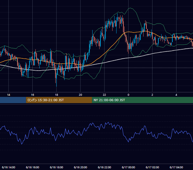Click the 4 hour label on upper time axis
Screen dimensions: 193x170
click(x=176, y=95)
